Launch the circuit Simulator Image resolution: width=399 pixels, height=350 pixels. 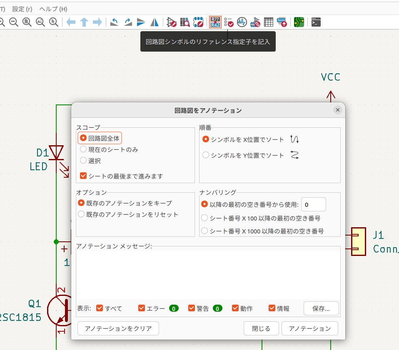click(x=242, y=22)
